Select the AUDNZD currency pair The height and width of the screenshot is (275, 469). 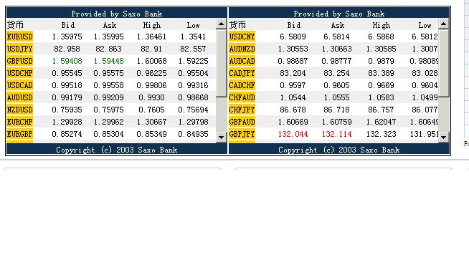tap(242, 49)
